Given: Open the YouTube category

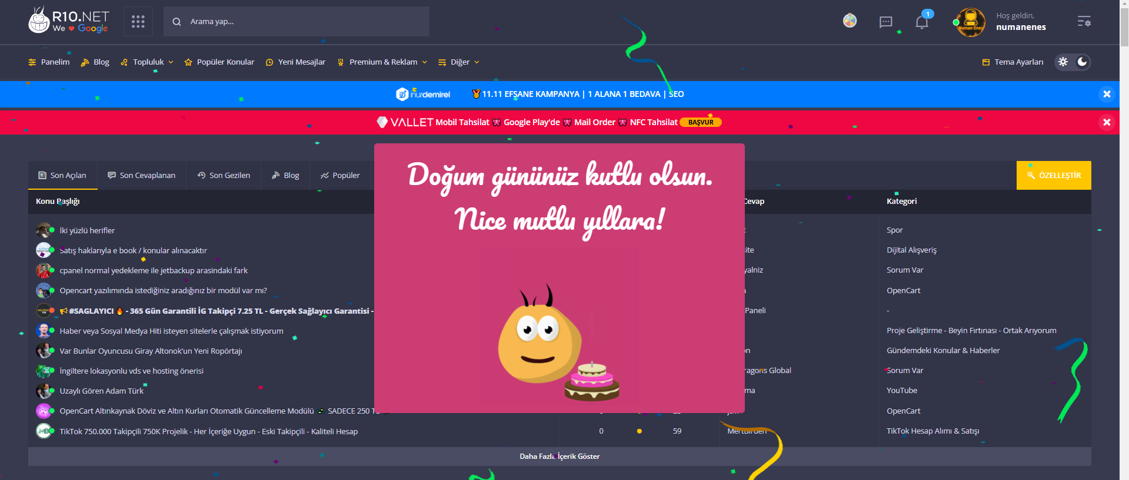Looking at the screenshot, I should pos(902,390).
